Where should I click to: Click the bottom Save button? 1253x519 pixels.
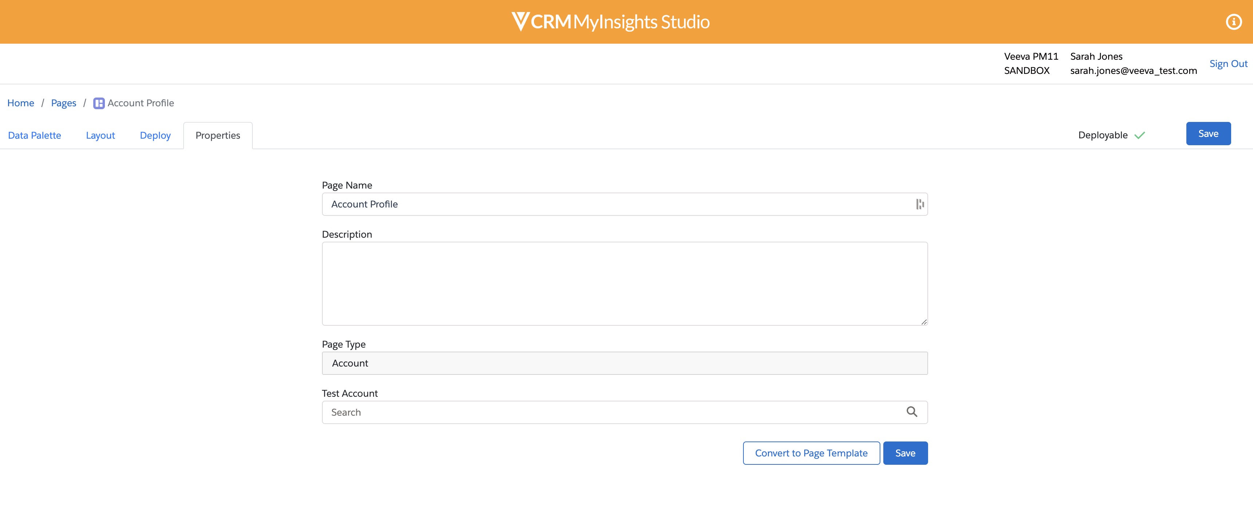pyautogui.click(x=905, y=452)
